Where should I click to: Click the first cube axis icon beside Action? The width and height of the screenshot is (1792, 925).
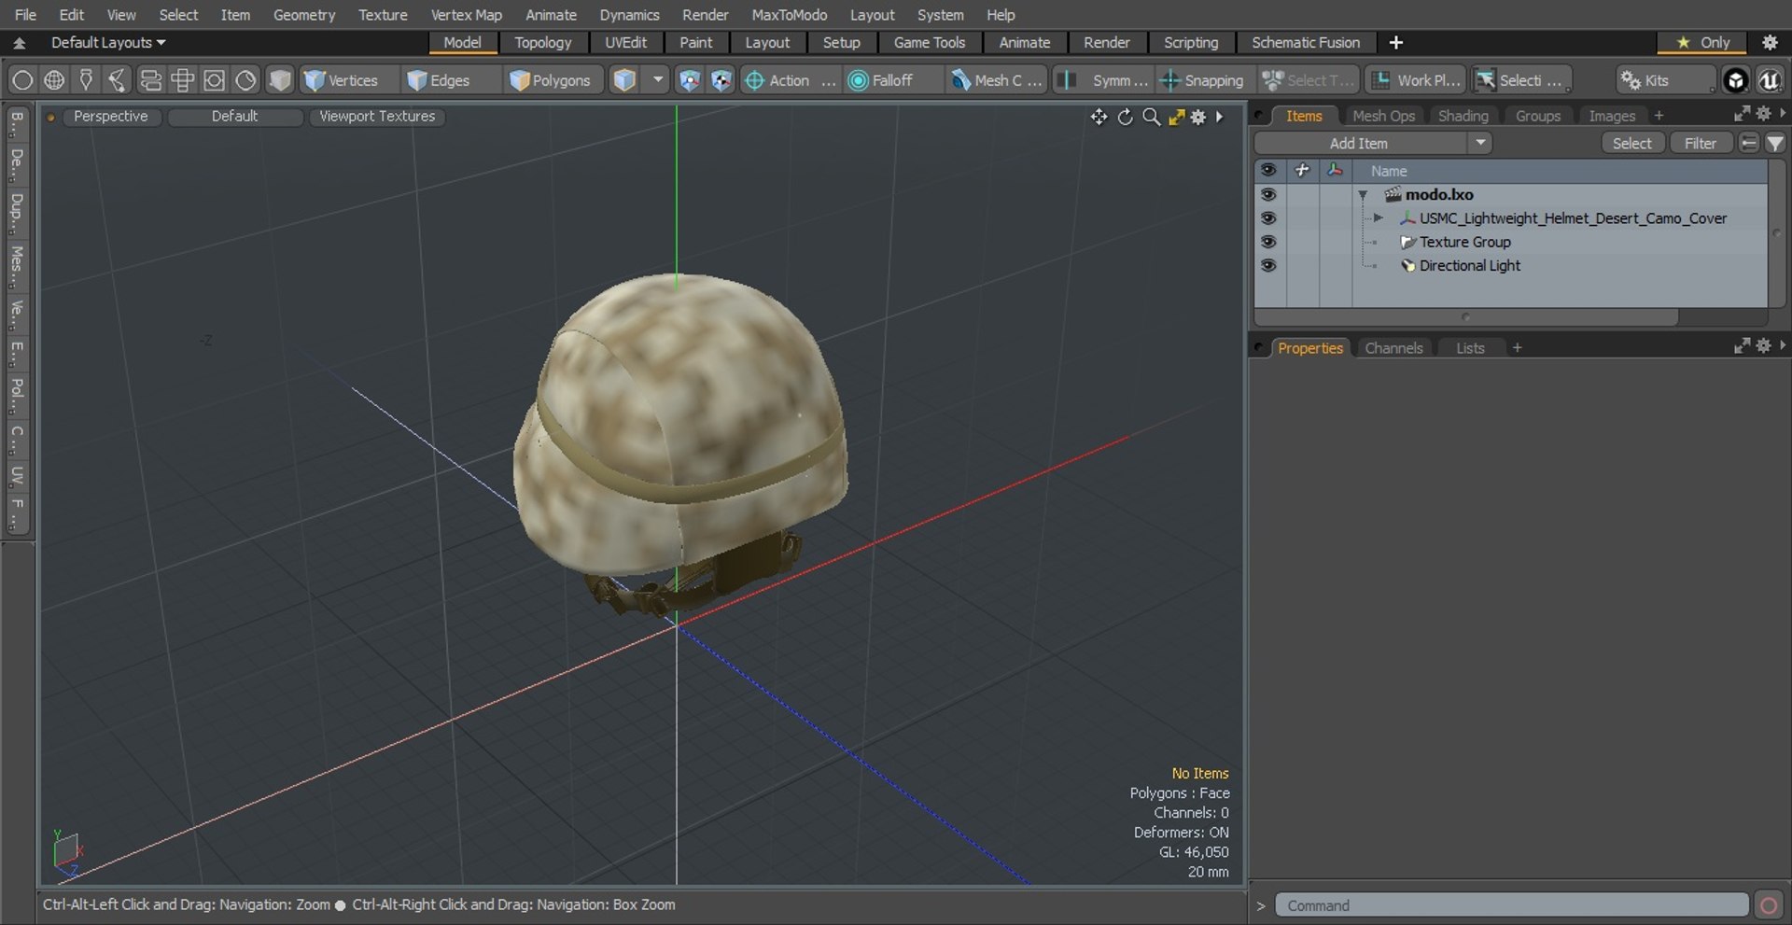[x=689, y=80]
